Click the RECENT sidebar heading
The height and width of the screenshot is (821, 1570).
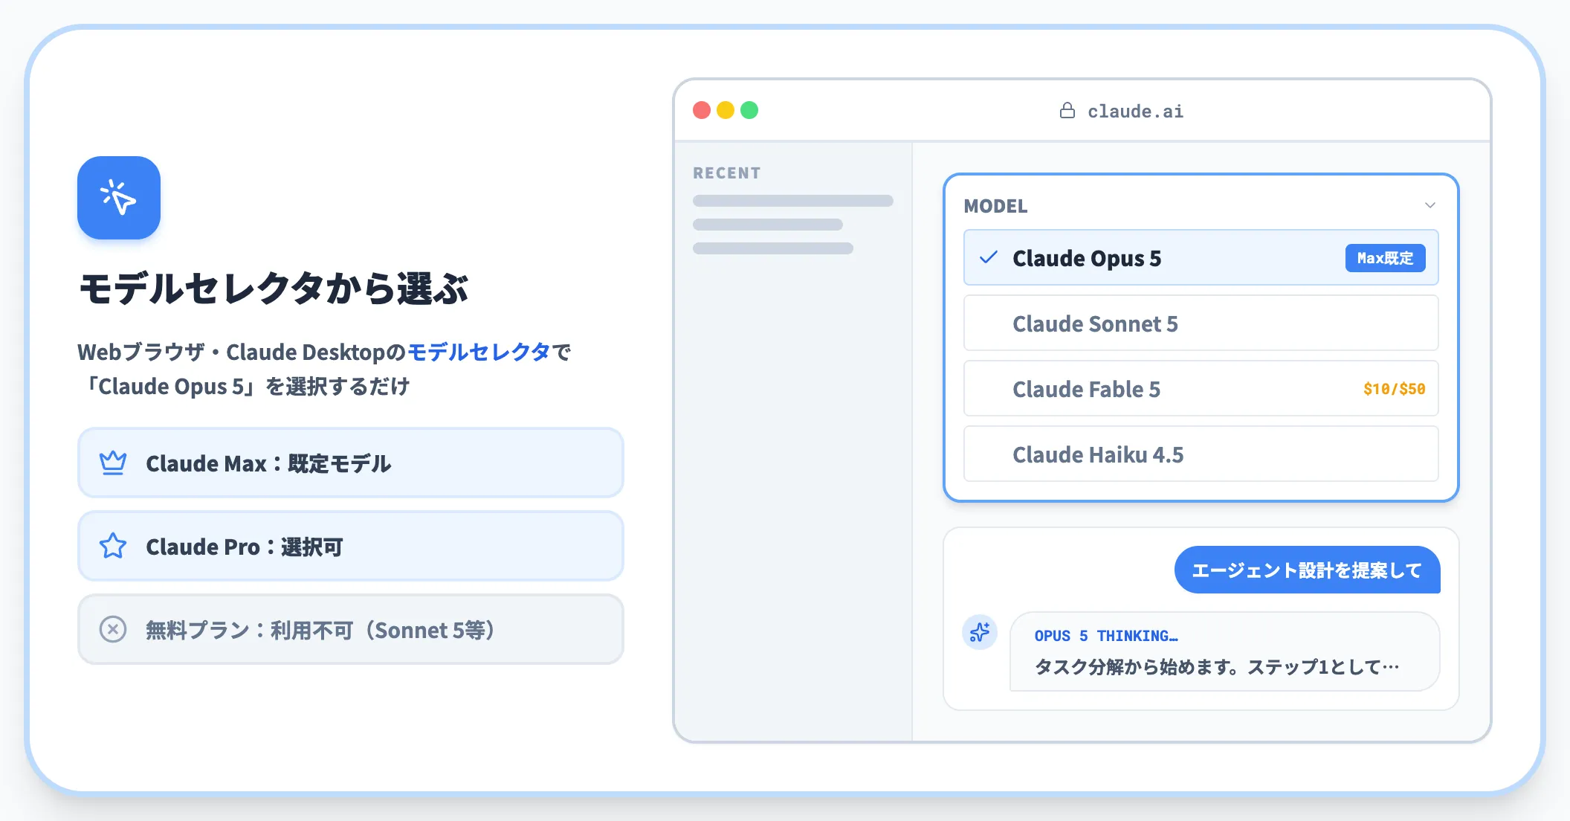coord(727,173)
